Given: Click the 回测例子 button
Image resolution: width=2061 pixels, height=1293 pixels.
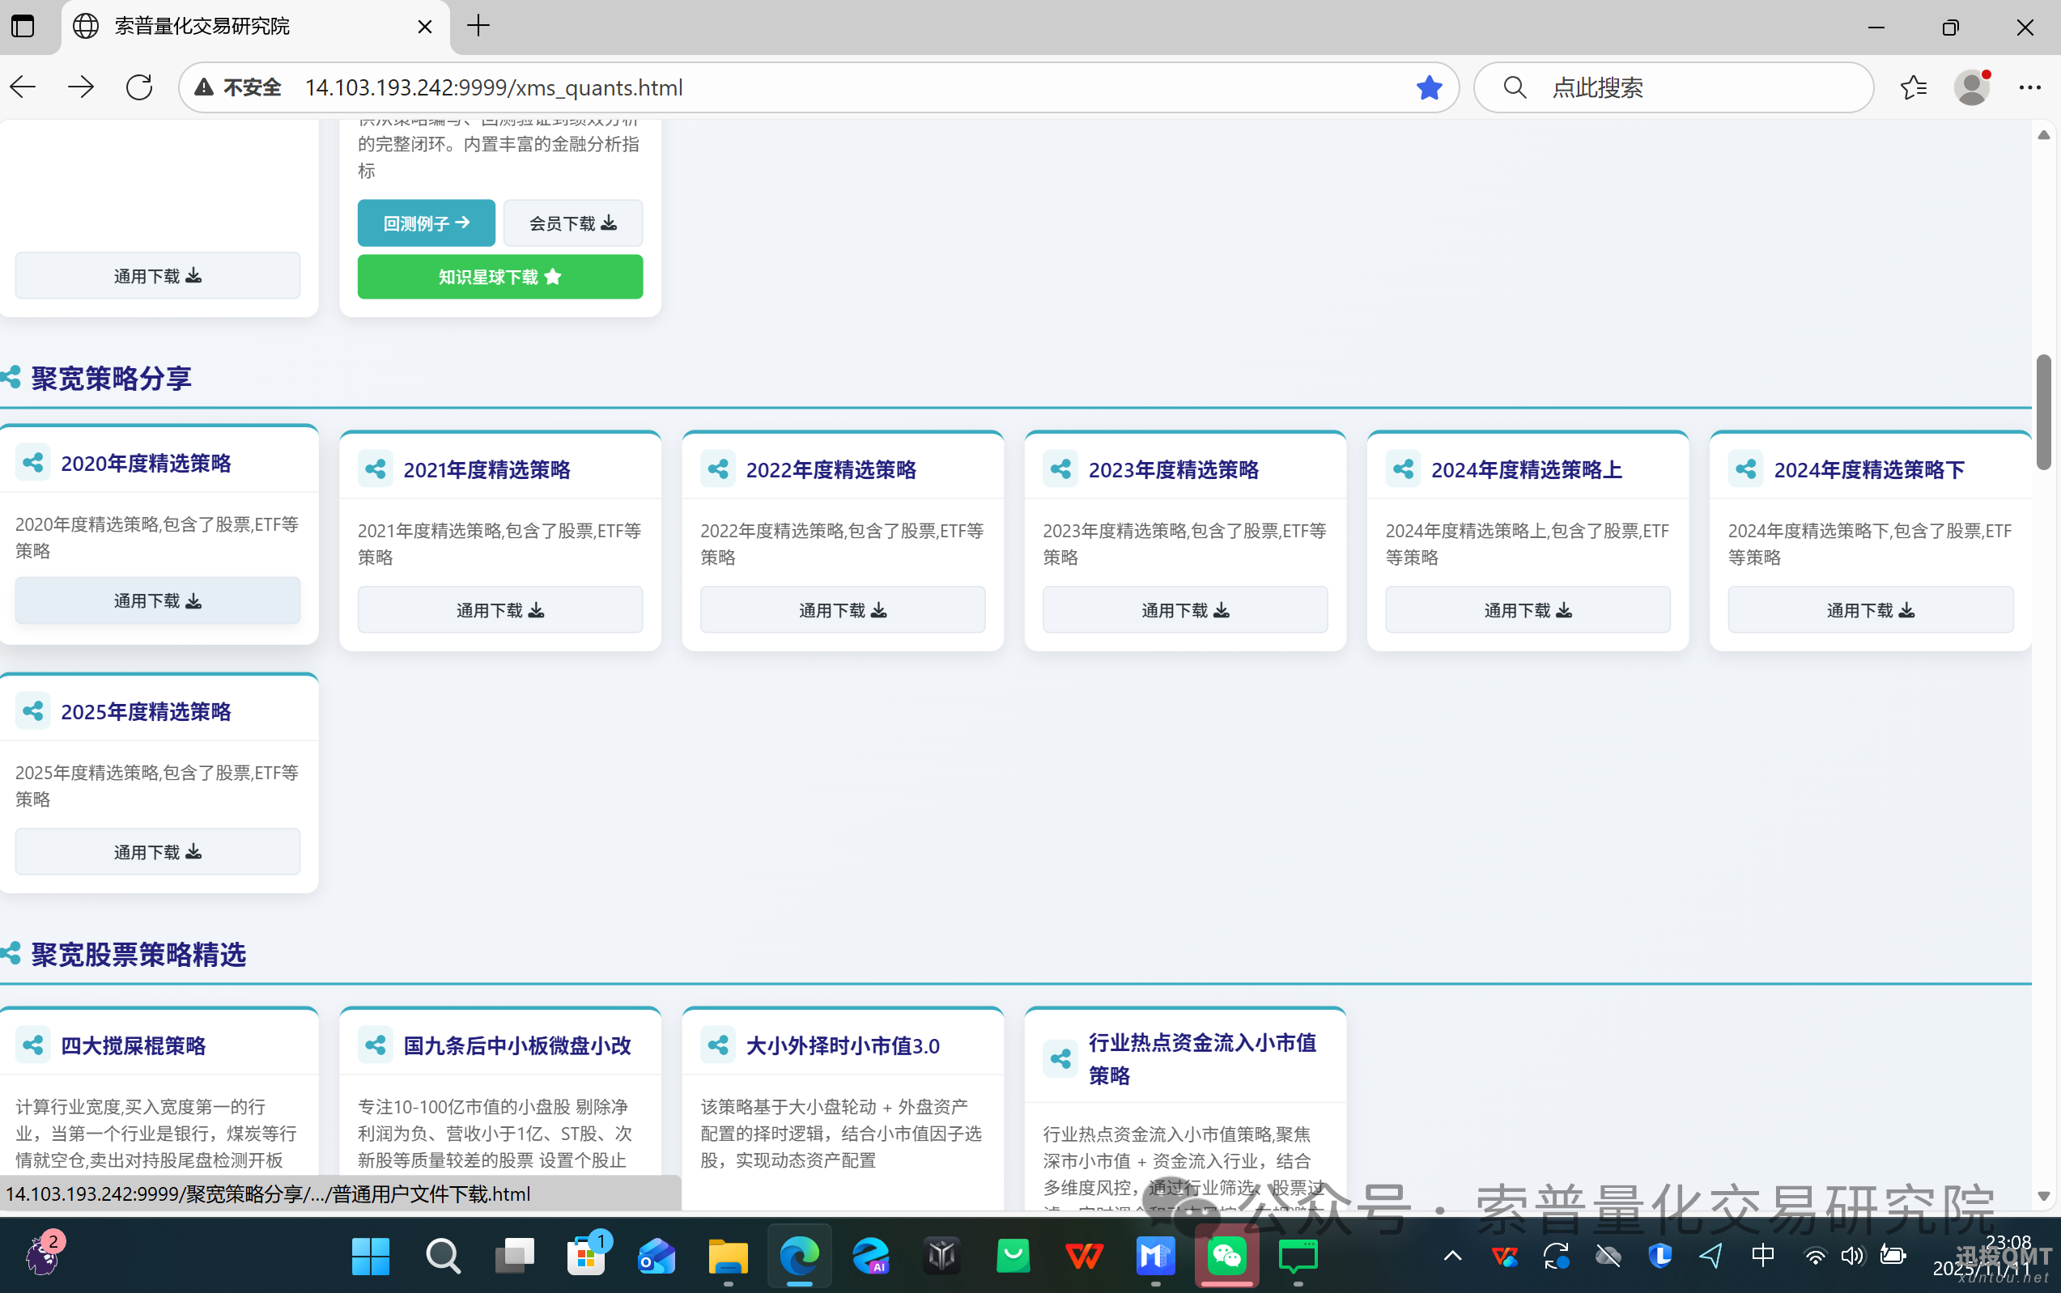Looking at the screenshot, I should pyautogui.click(x=426, y=223).
